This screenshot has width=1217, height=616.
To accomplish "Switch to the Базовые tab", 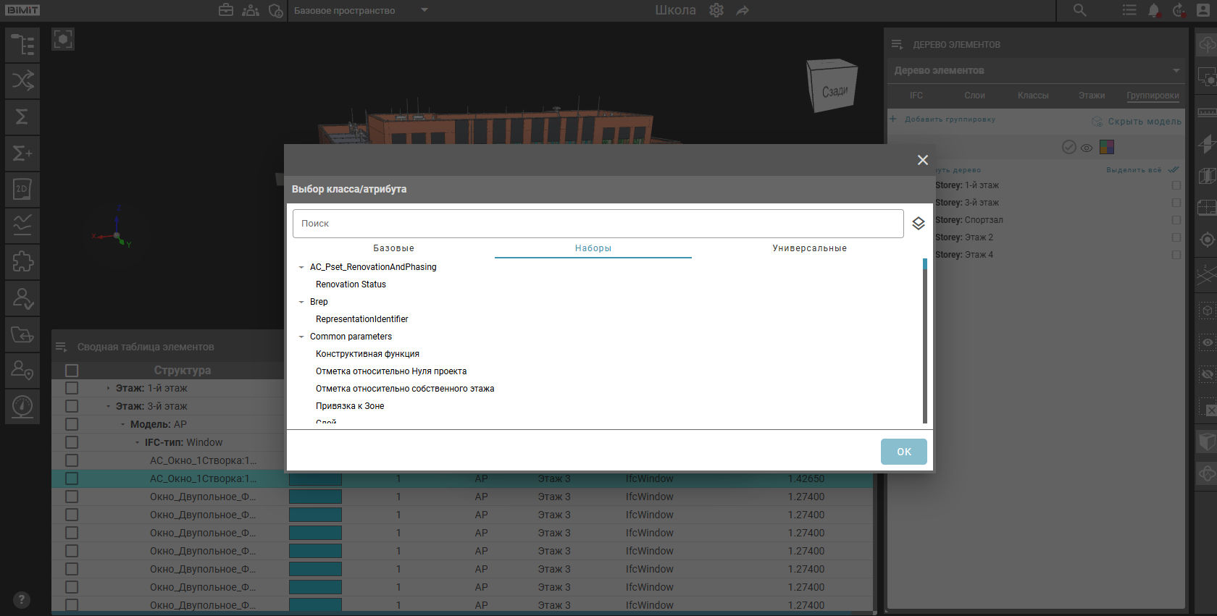I will click(393, 248).
